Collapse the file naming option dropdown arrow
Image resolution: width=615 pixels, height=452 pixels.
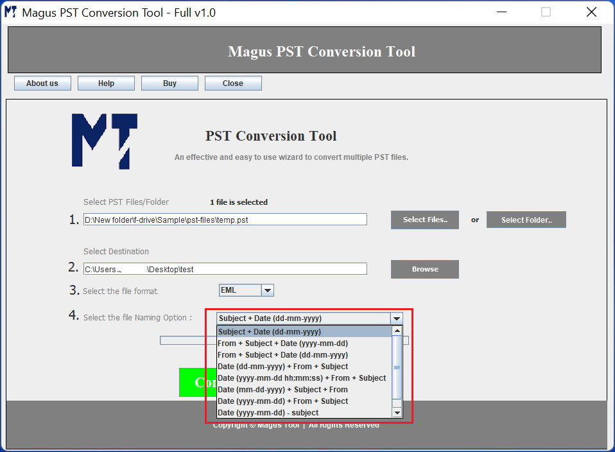(x=397, y=318)
